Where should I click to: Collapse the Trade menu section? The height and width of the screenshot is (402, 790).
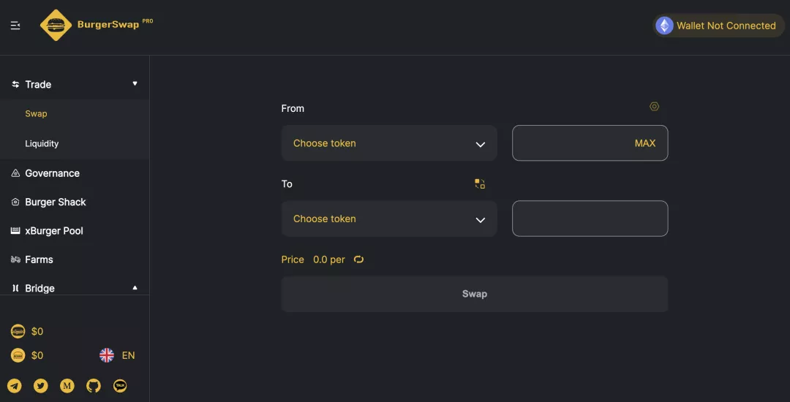click(135, 84)
